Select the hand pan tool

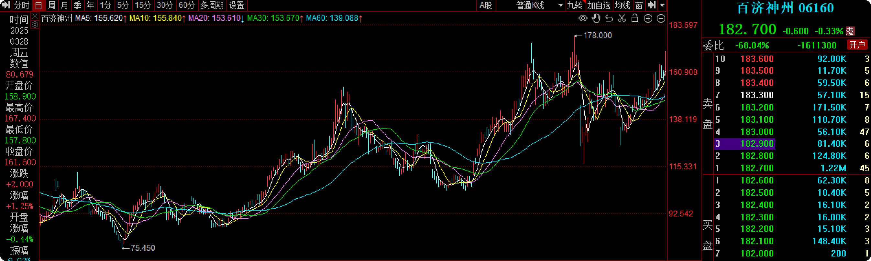tap(596, 18)
